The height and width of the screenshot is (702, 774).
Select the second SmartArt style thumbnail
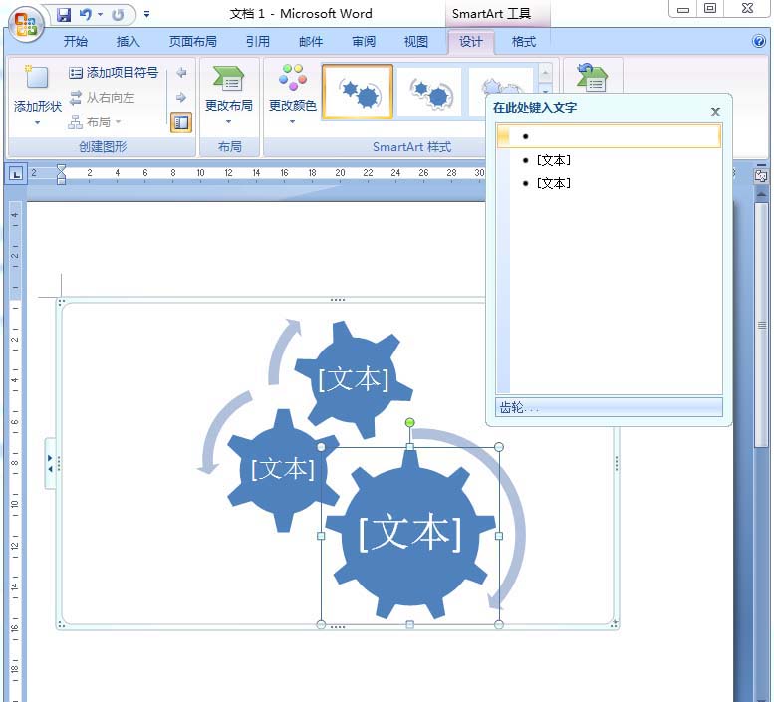click(x=429, y=92)
